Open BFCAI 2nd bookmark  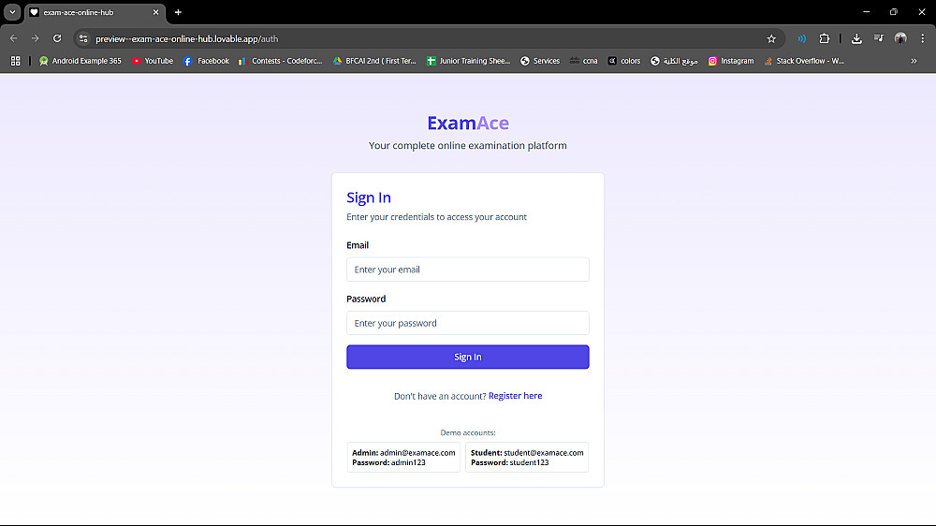[x=374, y=61]
